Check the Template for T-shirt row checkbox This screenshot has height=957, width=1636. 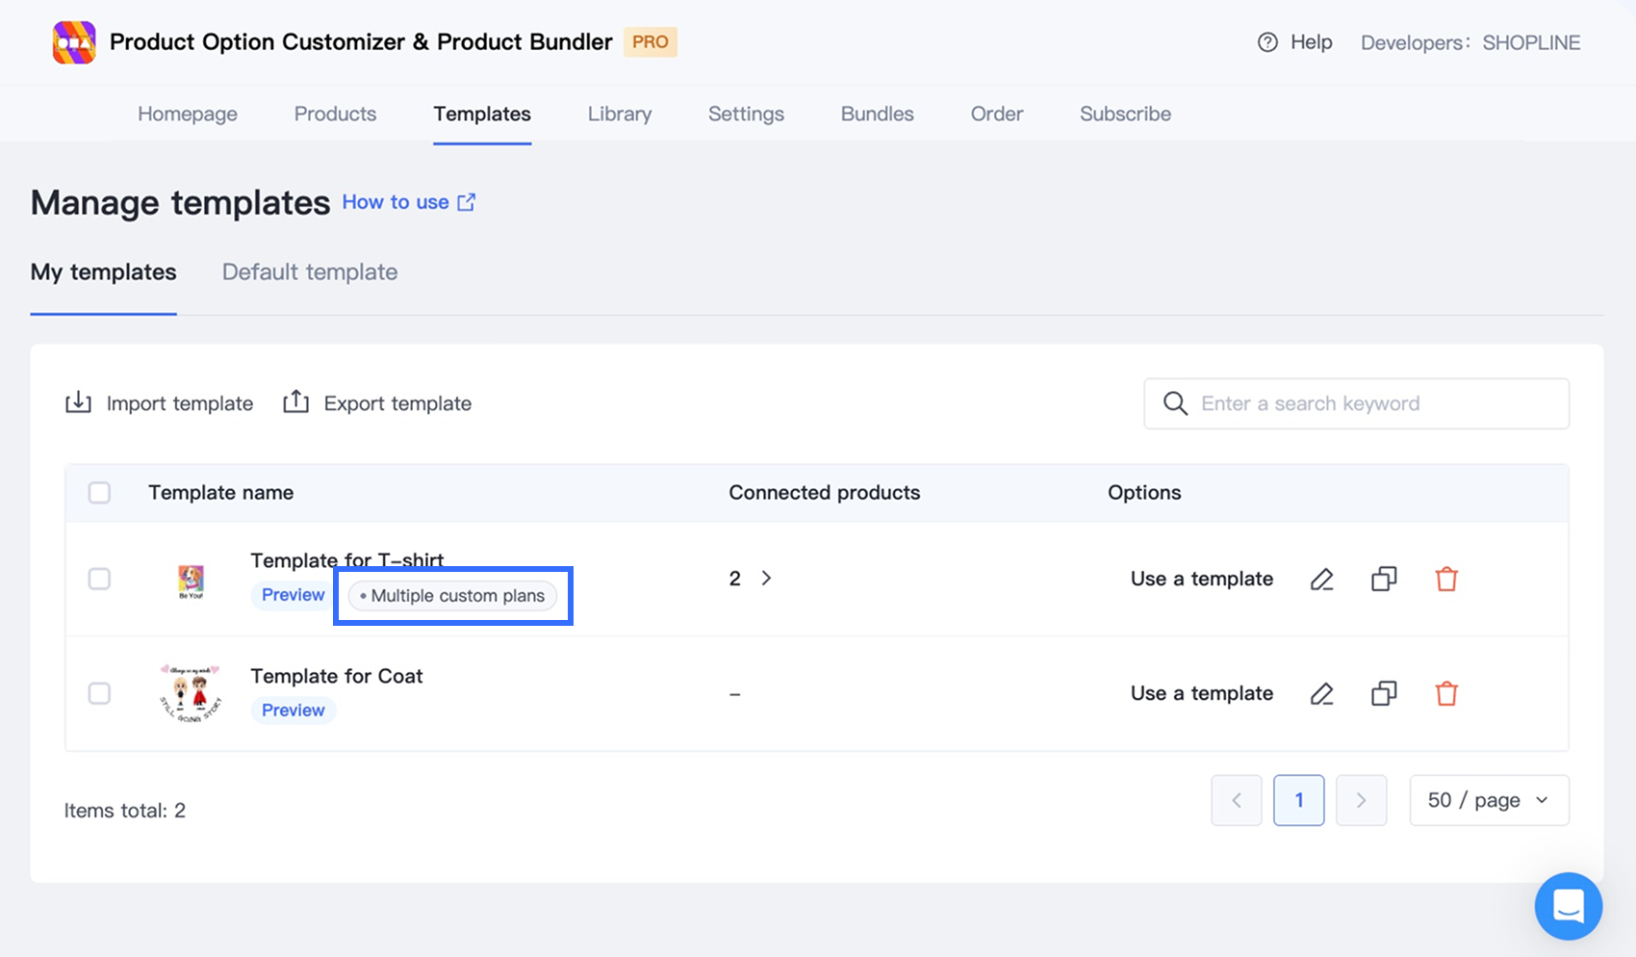click(x=99, y=579)
